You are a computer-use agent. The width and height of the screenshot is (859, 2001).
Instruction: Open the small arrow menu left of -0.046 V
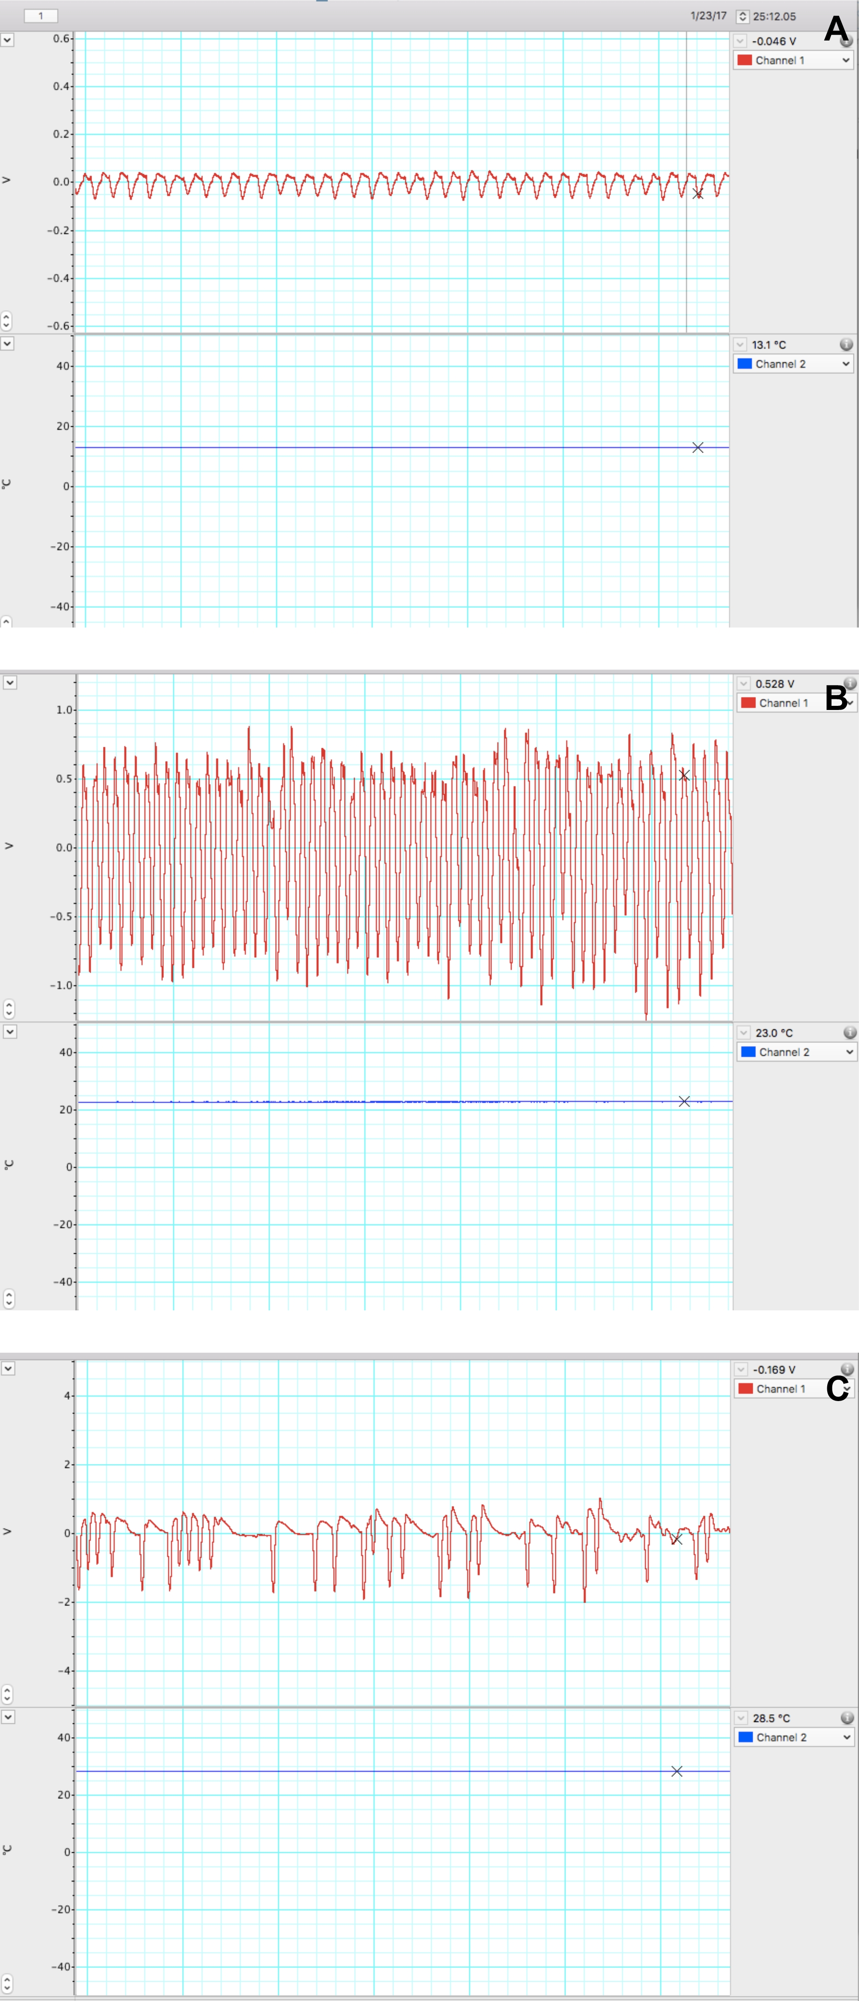740,41
